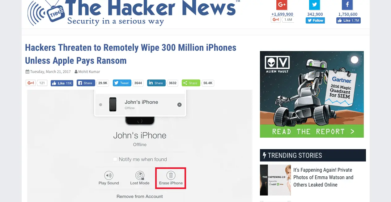Screen dimensions: 391x202
Task: Click the Tweet share button
Action: (x=122, y=83)
